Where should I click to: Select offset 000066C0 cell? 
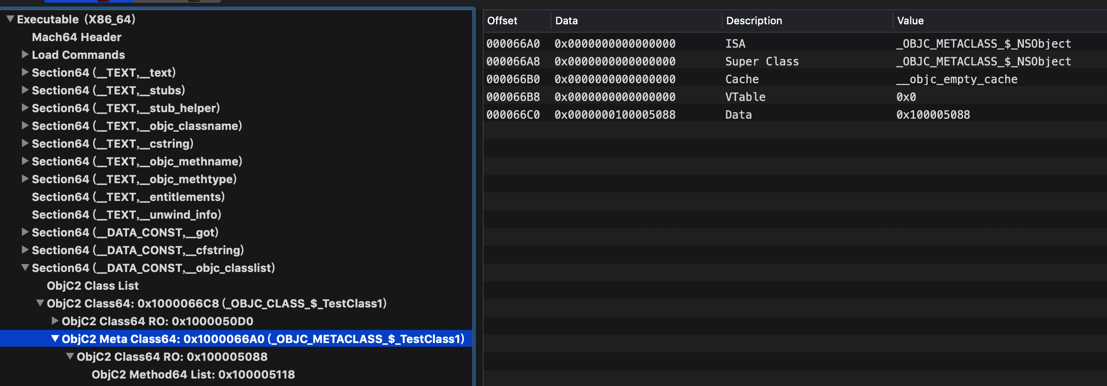click(513, 115)
